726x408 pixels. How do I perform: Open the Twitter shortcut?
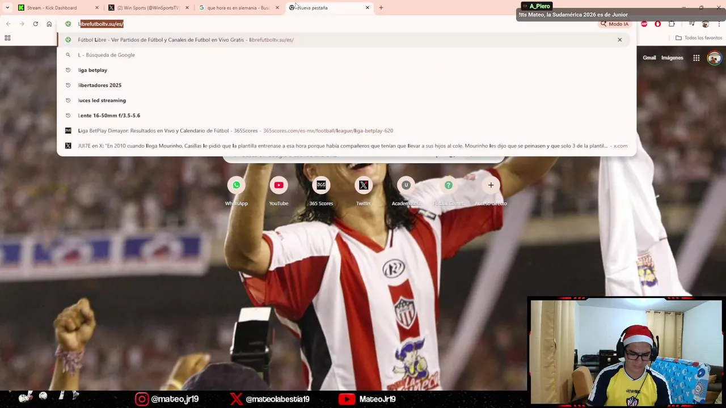(364, 192)
